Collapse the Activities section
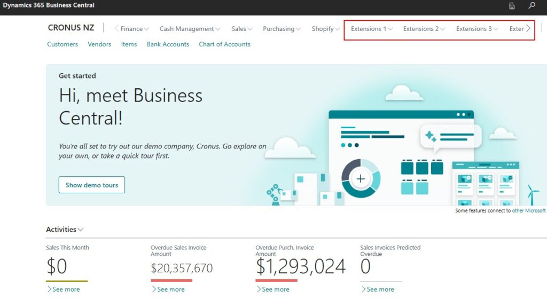547x306 pixels. pyautogui.click(x=65, y=230)
